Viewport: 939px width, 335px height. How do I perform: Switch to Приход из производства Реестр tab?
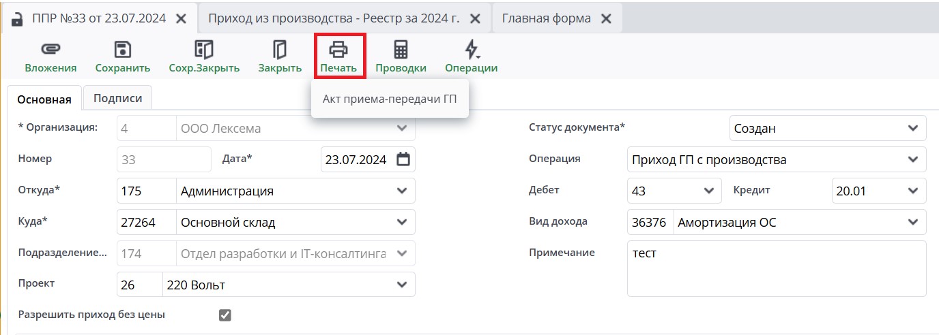coord(334,18)
